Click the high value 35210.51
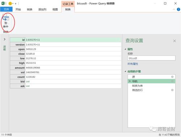181x137 pixels. [x=31, y=63]
